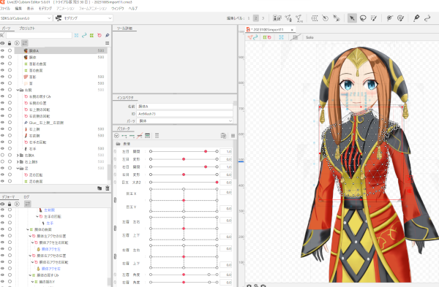Set edit level to 1
The image size is (439, 287).
(248, 18)
